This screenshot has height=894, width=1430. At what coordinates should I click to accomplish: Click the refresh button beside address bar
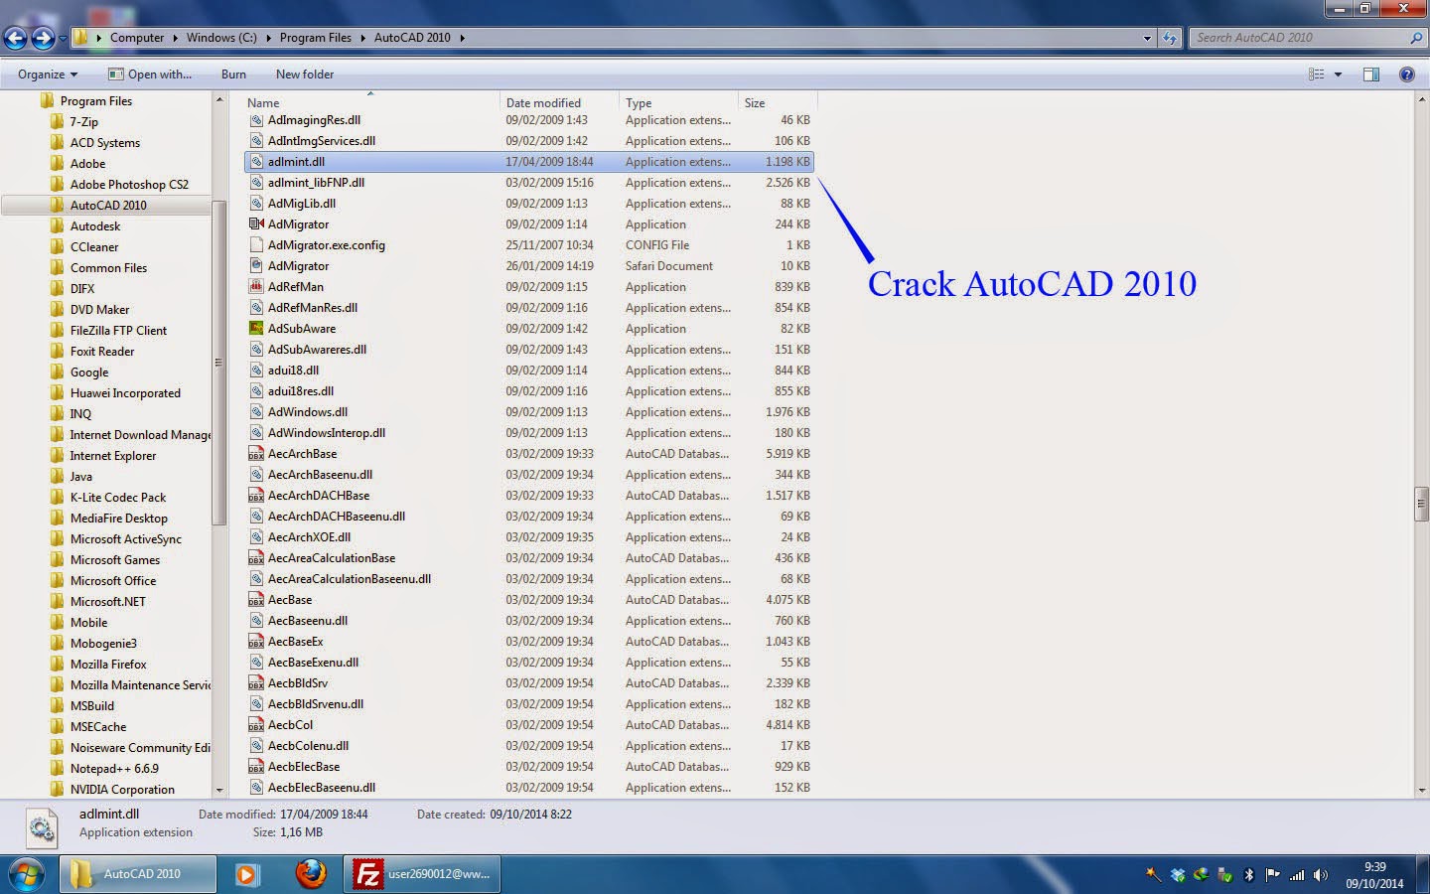1170,38
